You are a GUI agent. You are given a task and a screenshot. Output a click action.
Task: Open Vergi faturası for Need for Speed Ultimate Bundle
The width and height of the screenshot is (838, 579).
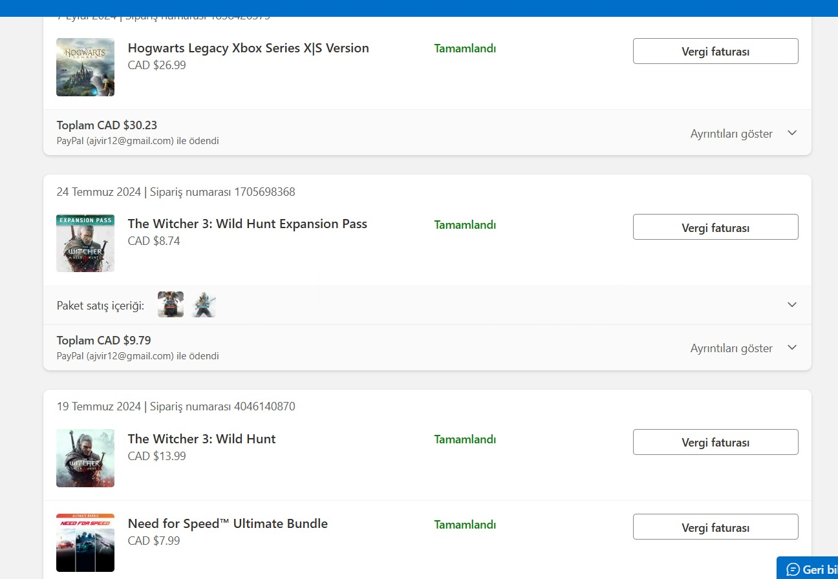point(715,527)
